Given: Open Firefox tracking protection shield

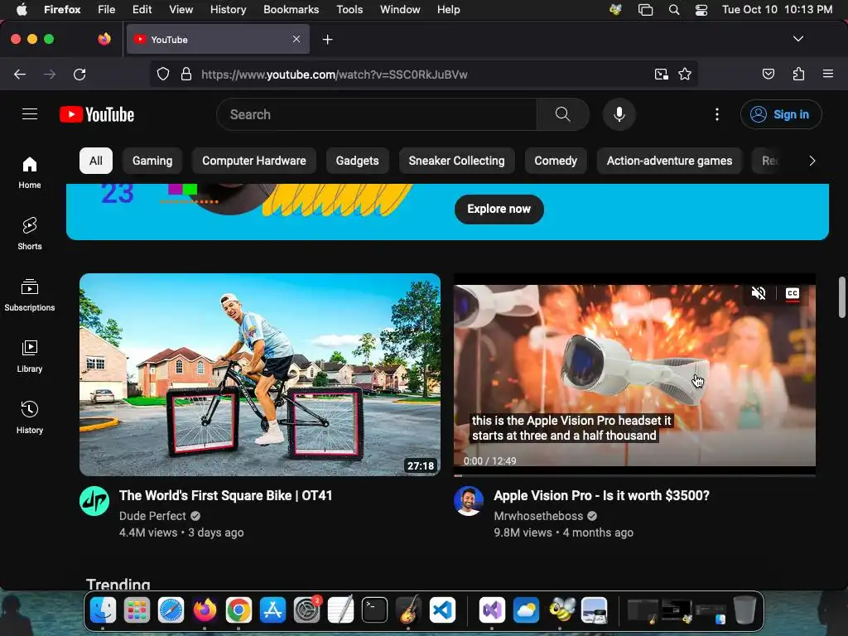Looking at the screenshot, I should pyautogui.click(x=163, y=74).
